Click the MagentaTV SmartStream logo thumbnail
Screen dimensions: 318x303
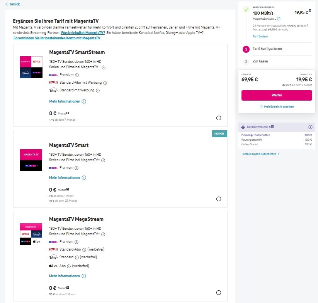pos(31,67)
